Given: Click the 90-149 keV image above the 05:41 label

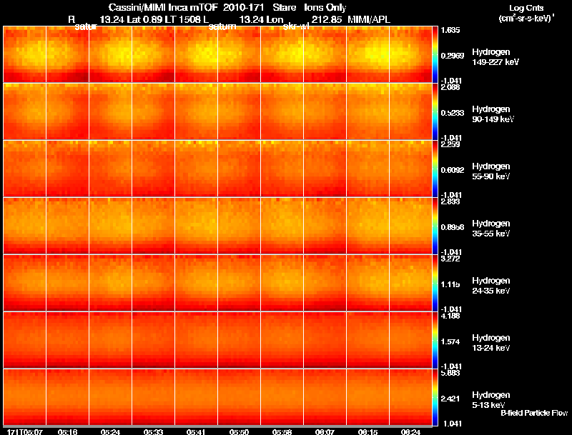Looking at the screenshot, I should tap(196, 111).
